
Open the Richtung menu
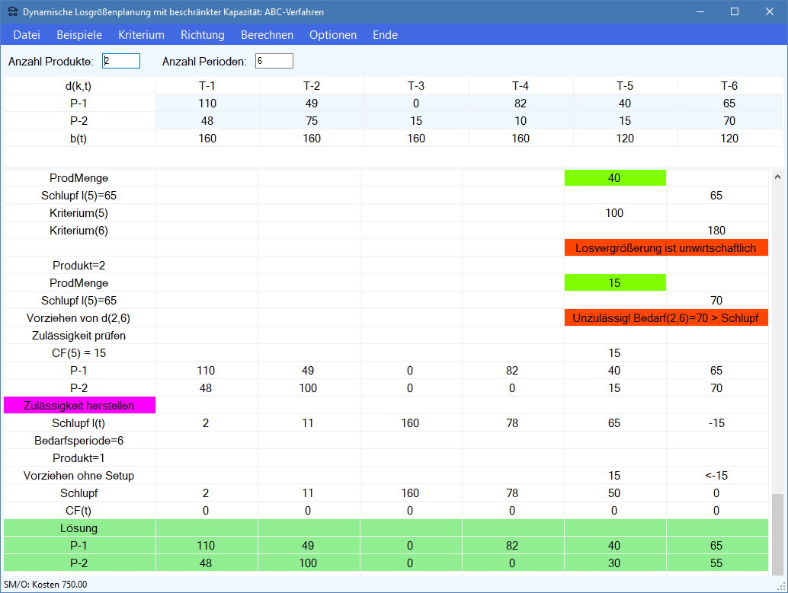(203, 35)
